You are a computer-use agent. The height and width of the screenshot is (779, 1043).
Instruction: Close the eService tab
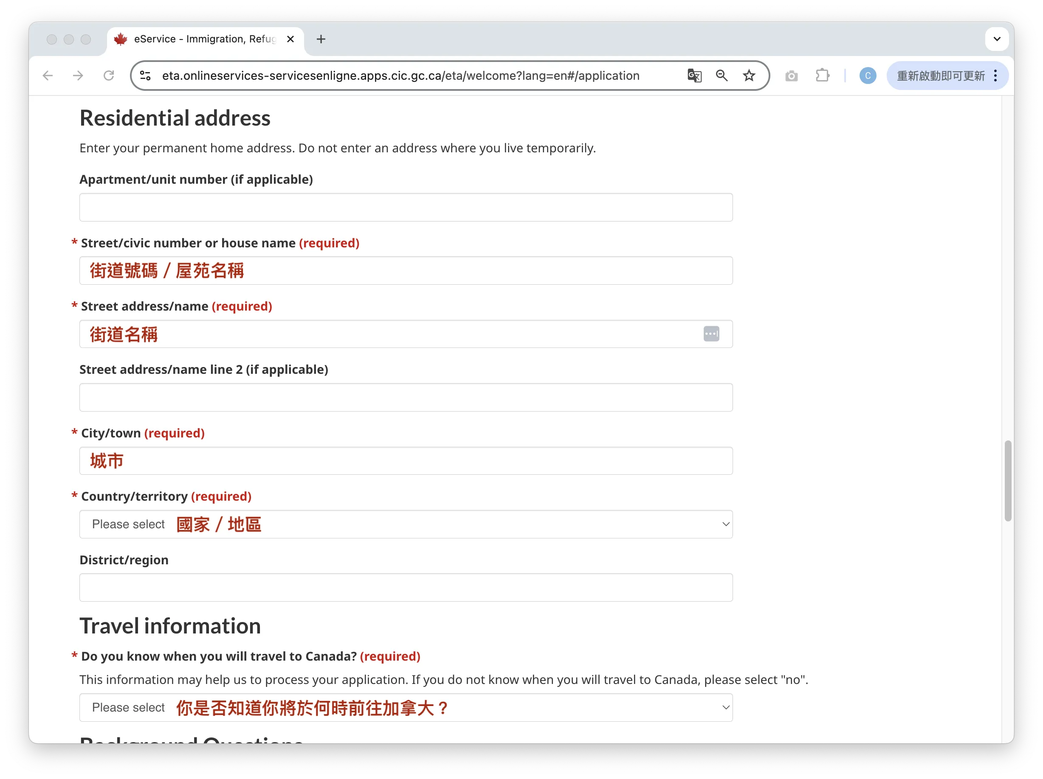[x=290, y=39]
